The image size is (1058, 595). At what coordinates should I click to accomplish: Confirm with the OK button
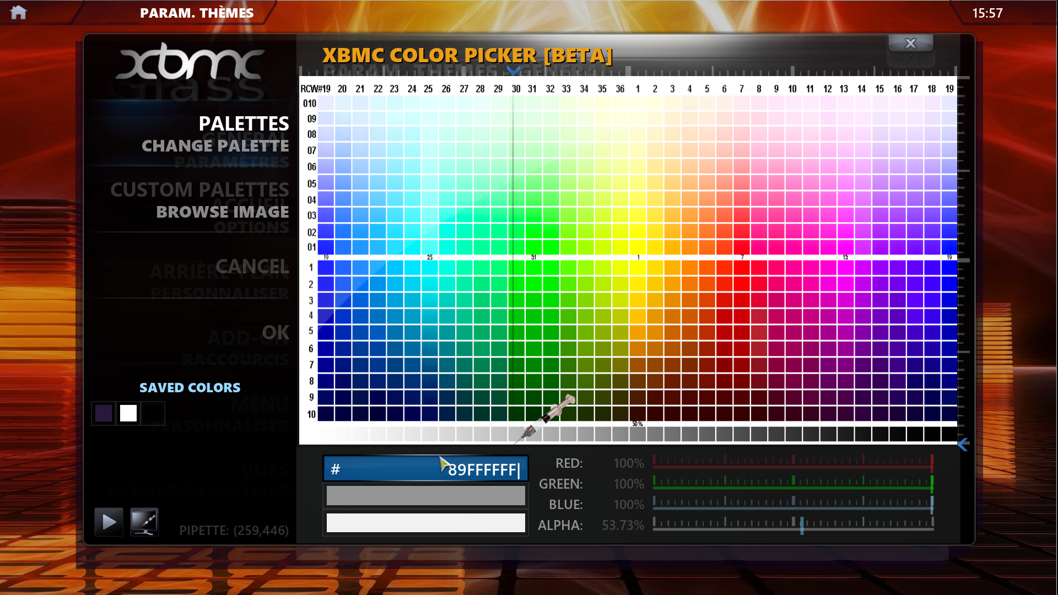click(x=275, y=333)
